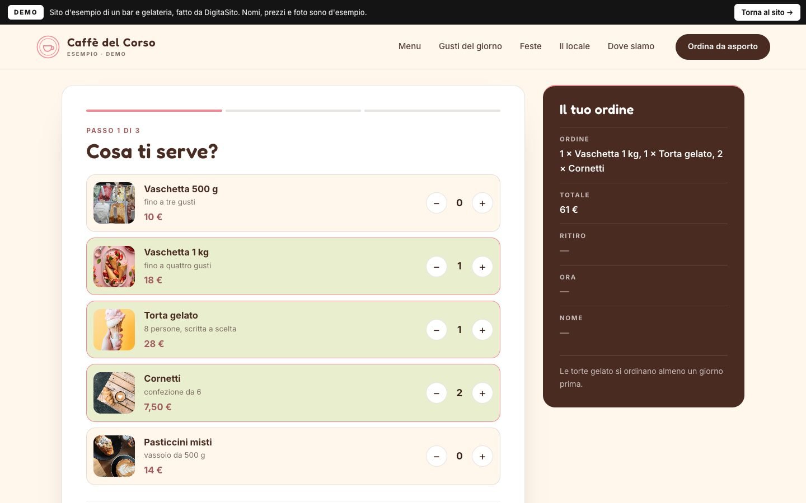Decrease Vaschetta 500 g quantity

tap(437, 203)
